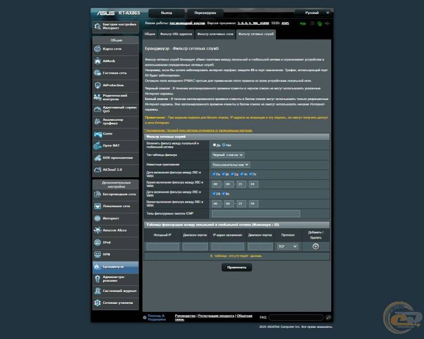Open USB-приложение section
The height and width of the screenshot is (339, 424).
(115, 158)
